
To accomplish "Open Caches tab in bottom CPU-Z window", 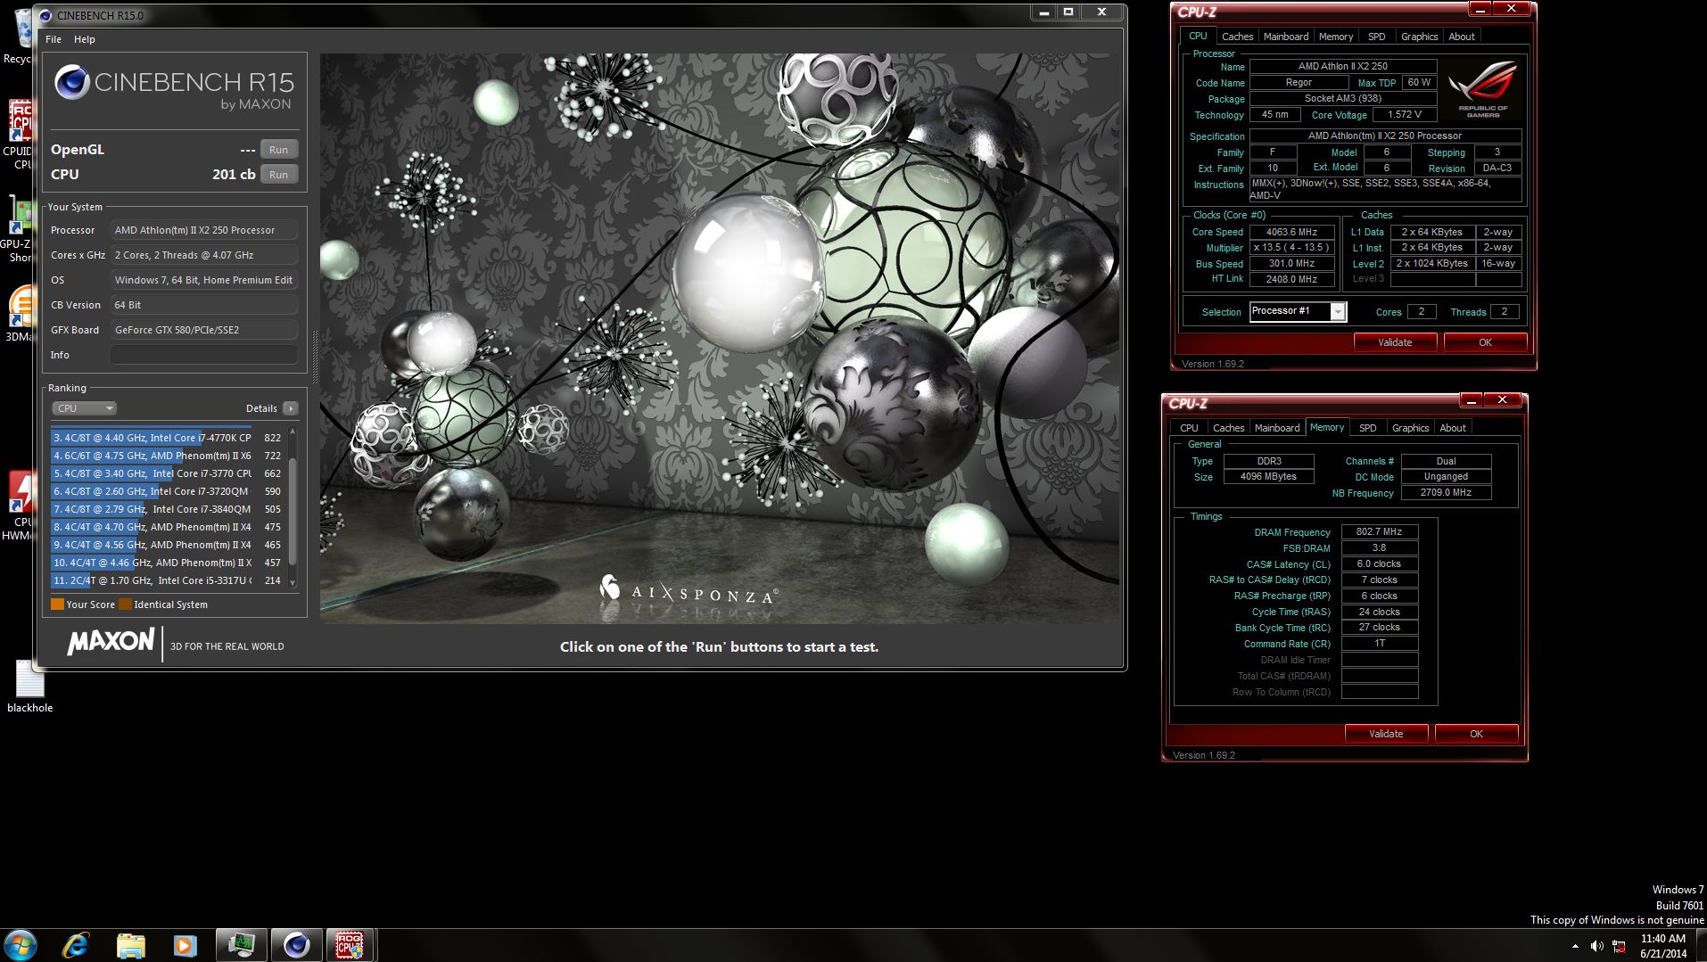I will tap(1228, 428).
